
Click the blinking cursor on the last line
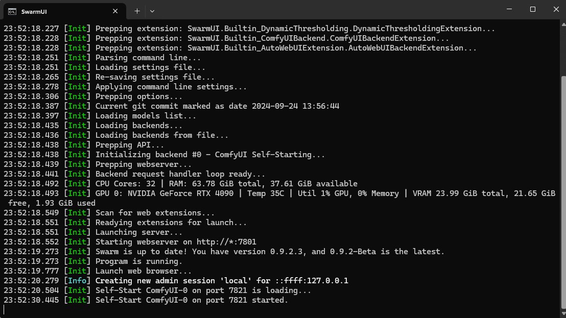(x=4, y=310)
